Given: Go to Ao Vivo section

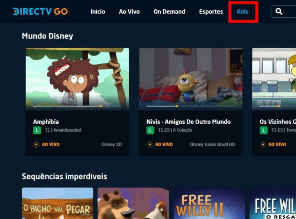Looking at the screenshot, I should pos(129,12).
